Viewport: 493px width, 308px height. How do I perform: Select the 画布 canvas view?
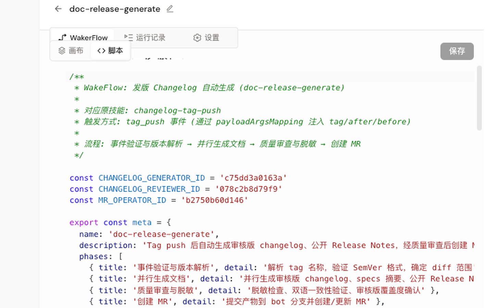[x=71, y=51]
